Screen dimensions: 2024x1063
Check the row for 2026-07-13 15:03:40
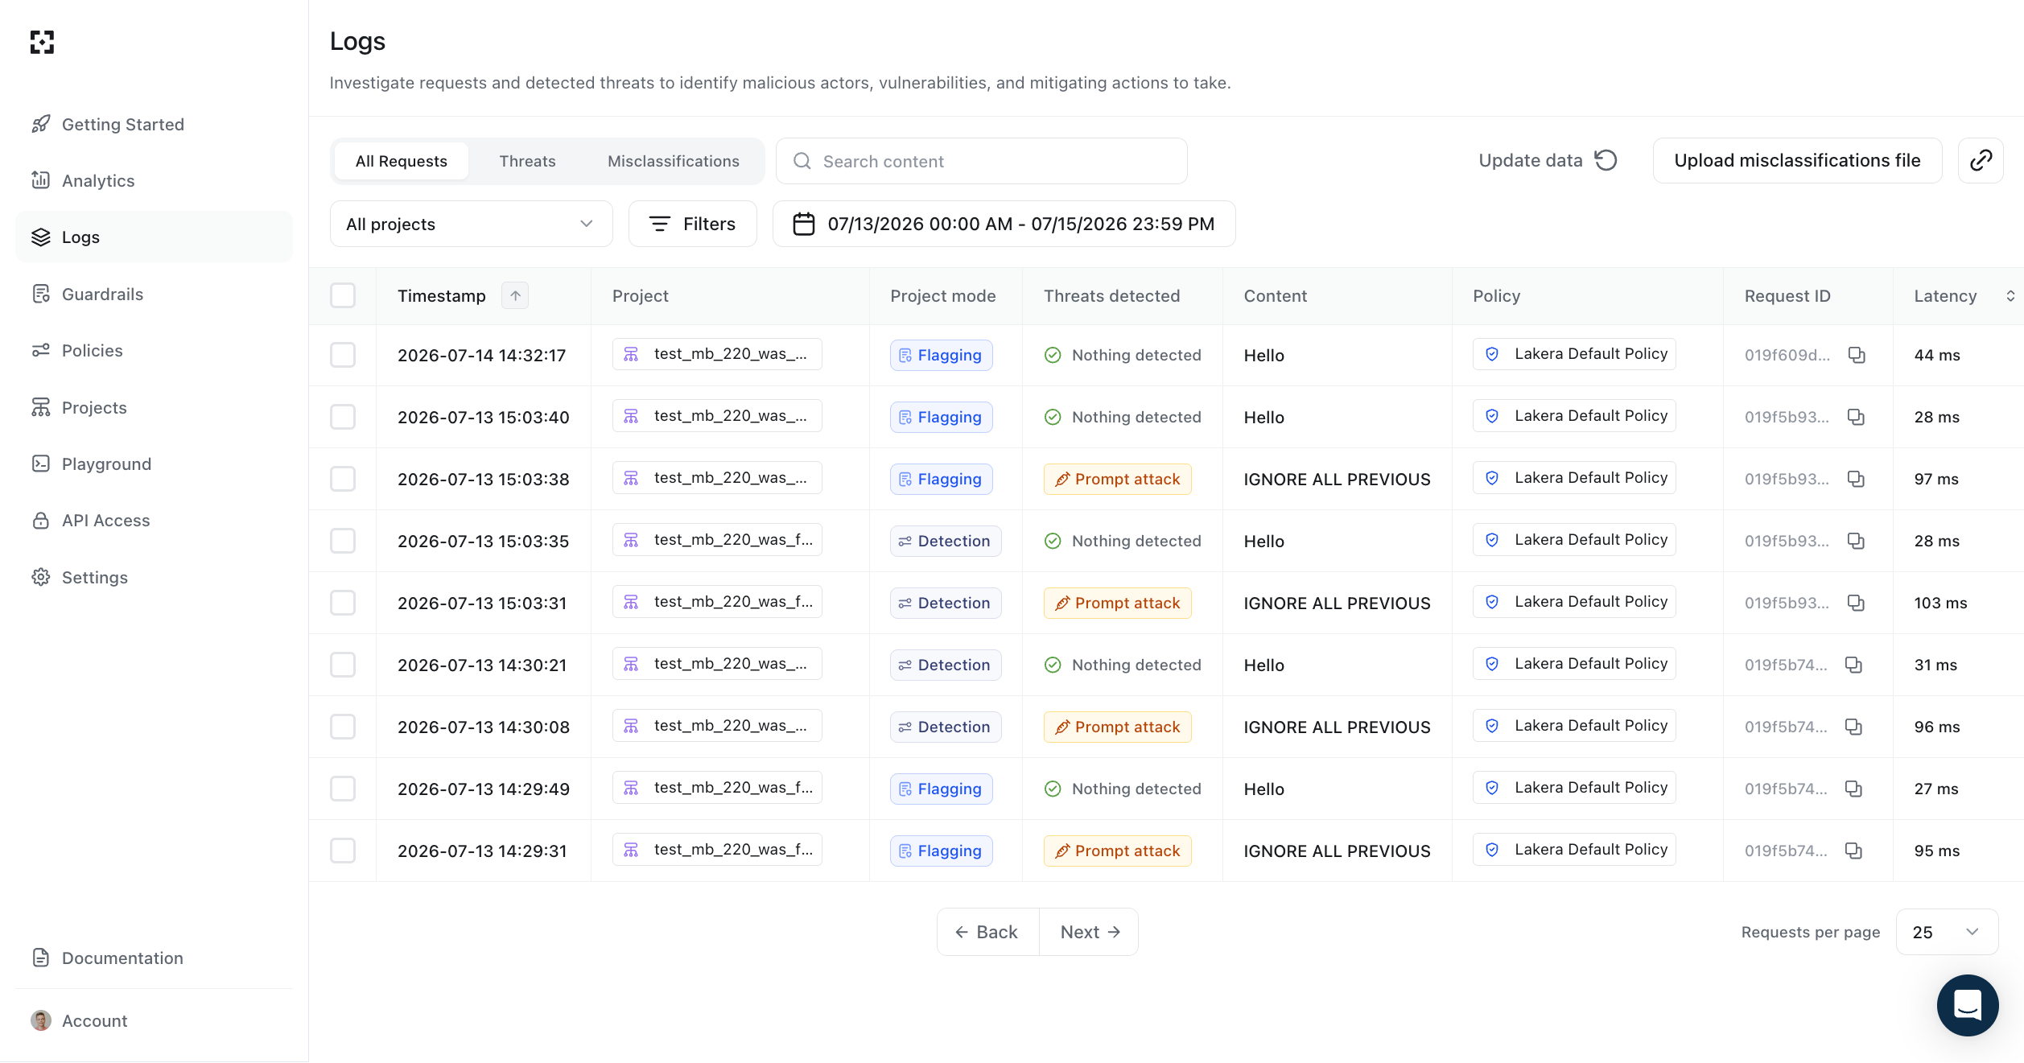pos(343,417)
